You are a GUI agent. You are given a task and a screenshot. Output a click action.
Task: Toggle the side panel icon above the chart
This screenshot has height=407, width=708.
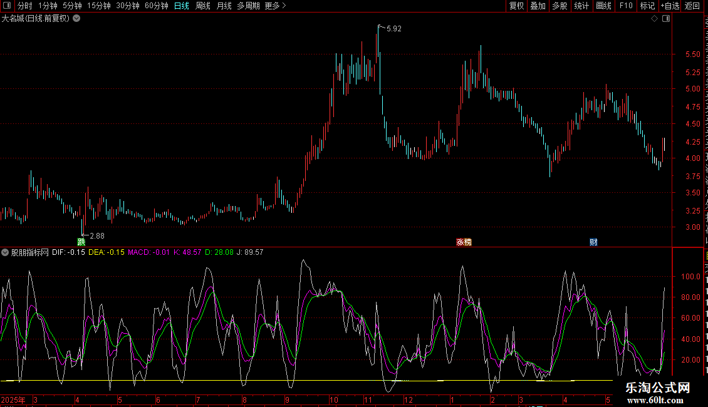pos(666,19)
